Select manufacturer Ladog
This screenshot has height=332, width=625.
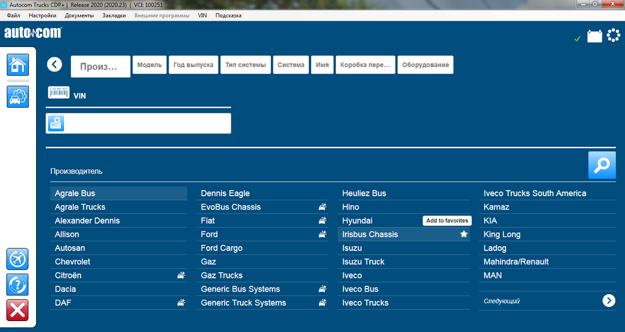pos(547,248)
